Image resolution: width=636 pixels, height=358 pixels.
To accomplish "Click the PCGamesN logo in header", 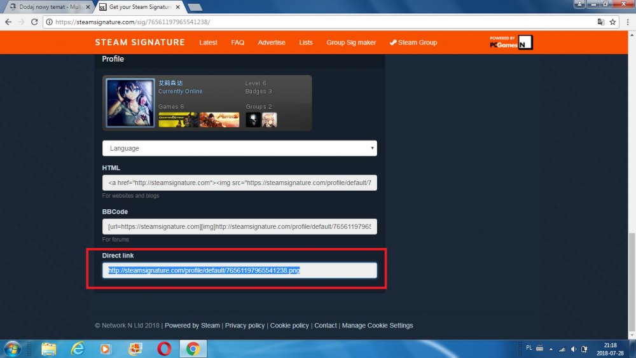I will [511, 43].
